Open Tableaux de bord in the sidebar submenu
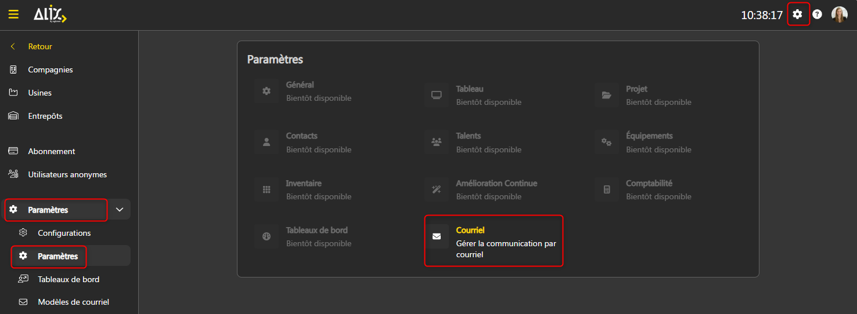Screen dimensions: 857x314 click(x=68, y=279)
